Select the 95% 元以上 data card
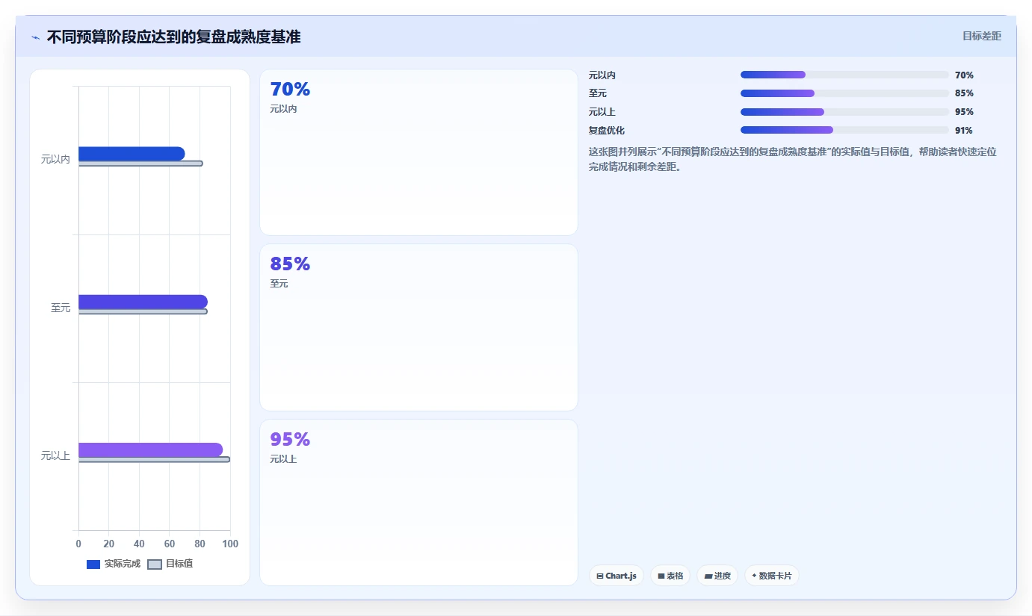Screen dimensions: 1032x616 point(418,503)
